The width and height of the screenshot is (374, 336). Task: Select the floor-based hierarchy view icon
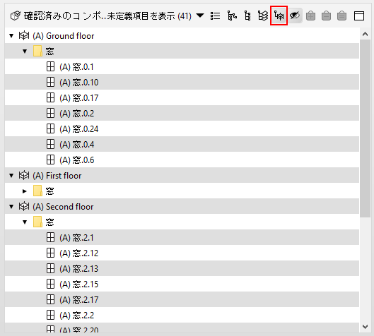coord(279,16)
